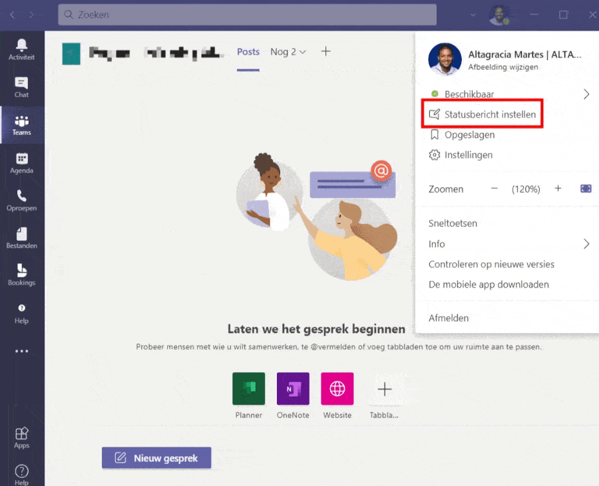Viewport: 599px width, 486px height.
Task: Click the Nieuw gesprek button
Action: [x=156, y=458]
